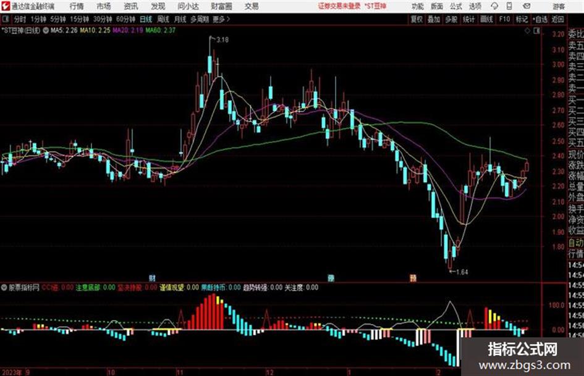The height and width of the screenshot is (376, 584).
Task: Toggle the side panel icon beside the diamond
Action: click(536, 31)
